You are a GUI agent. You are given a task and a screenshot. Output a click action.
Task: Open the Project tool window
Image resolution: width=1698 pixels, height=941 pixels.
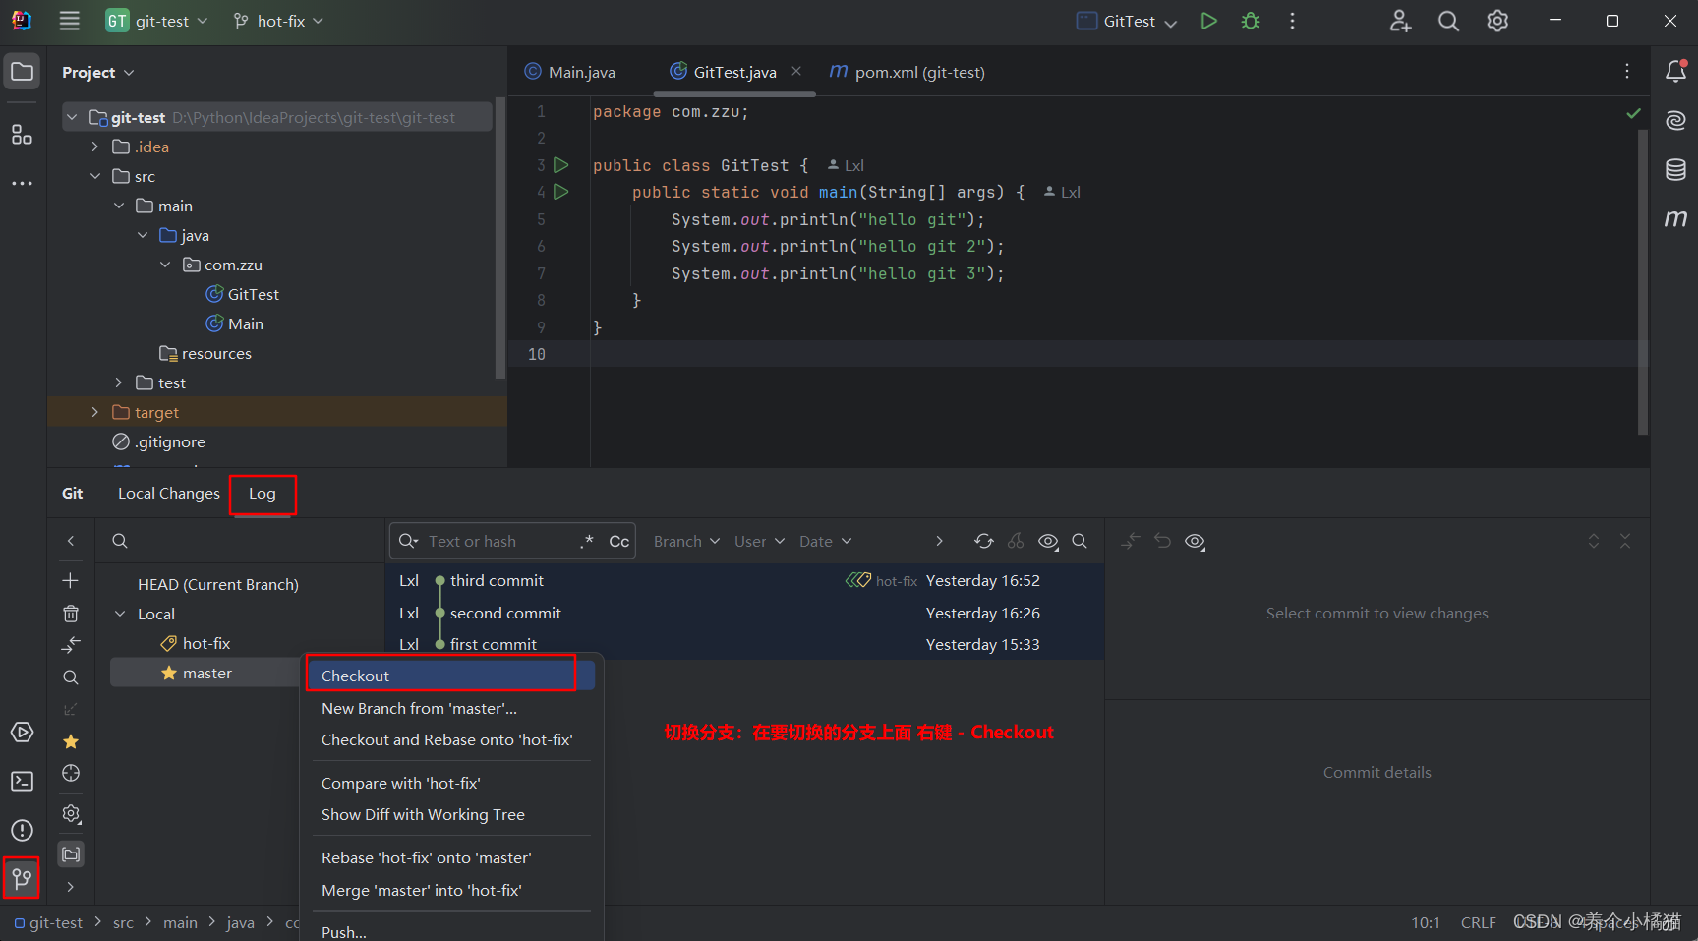pyautogui.click(x=22, y=71)
